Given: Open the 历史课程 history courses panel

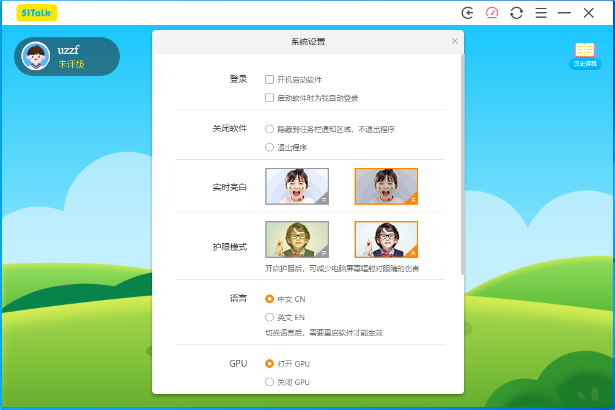Looking at the screenshot, I should click(584, 54).
